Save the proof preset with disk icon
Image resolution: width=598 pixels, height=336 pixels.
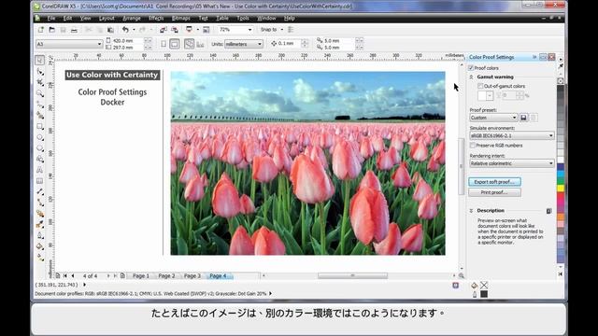pos(523,118)
